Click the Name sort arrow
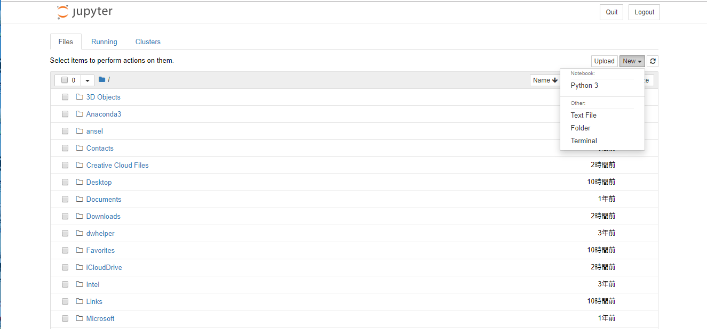Image resolution: width=707 pixels, height=329 pixels. click(555, 80)
